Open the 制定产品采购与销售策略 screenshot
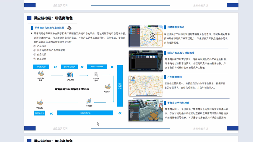Viewport: 253px width, 142px height. (145, 61)
